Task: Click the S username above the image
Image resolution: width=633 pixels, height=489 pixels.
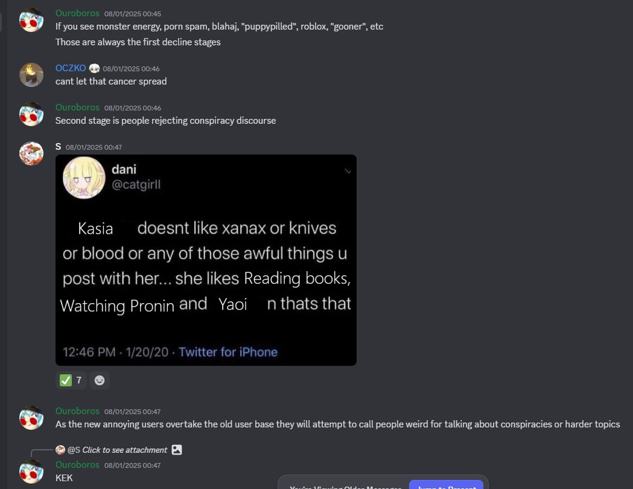Action: click(58, 147)
